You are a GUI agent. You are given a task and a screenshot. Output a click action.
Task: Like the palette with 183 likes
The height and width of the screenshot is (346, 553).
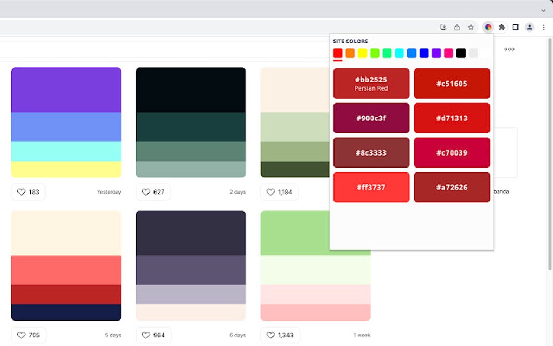pyautogui.click(x=28, y=191)
